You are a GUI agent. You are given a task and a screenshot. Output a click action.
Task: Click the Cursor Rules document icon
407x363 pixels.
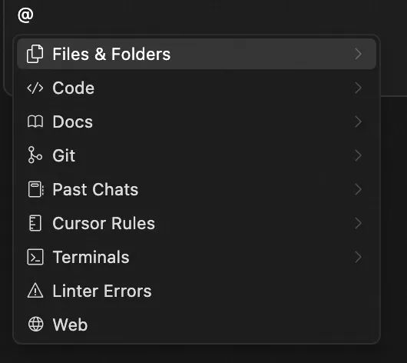point(35,223)
